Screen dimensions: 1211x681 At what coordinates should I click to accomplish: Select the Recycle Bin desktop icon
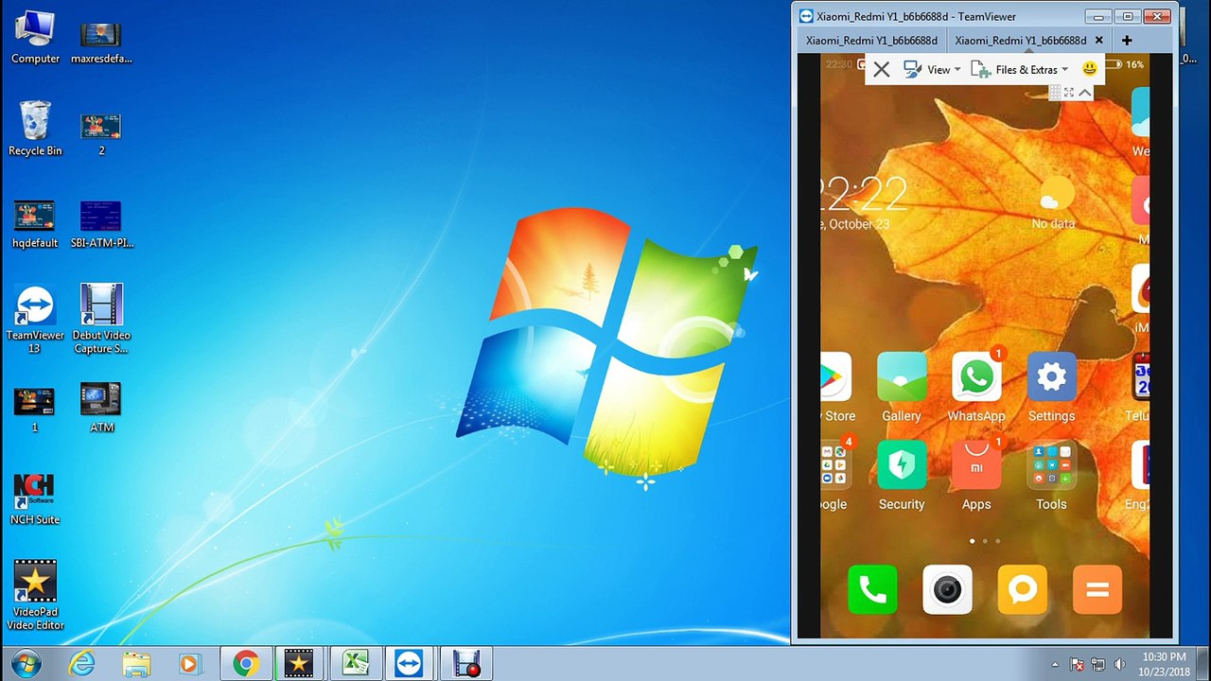(x=35, y=129)
